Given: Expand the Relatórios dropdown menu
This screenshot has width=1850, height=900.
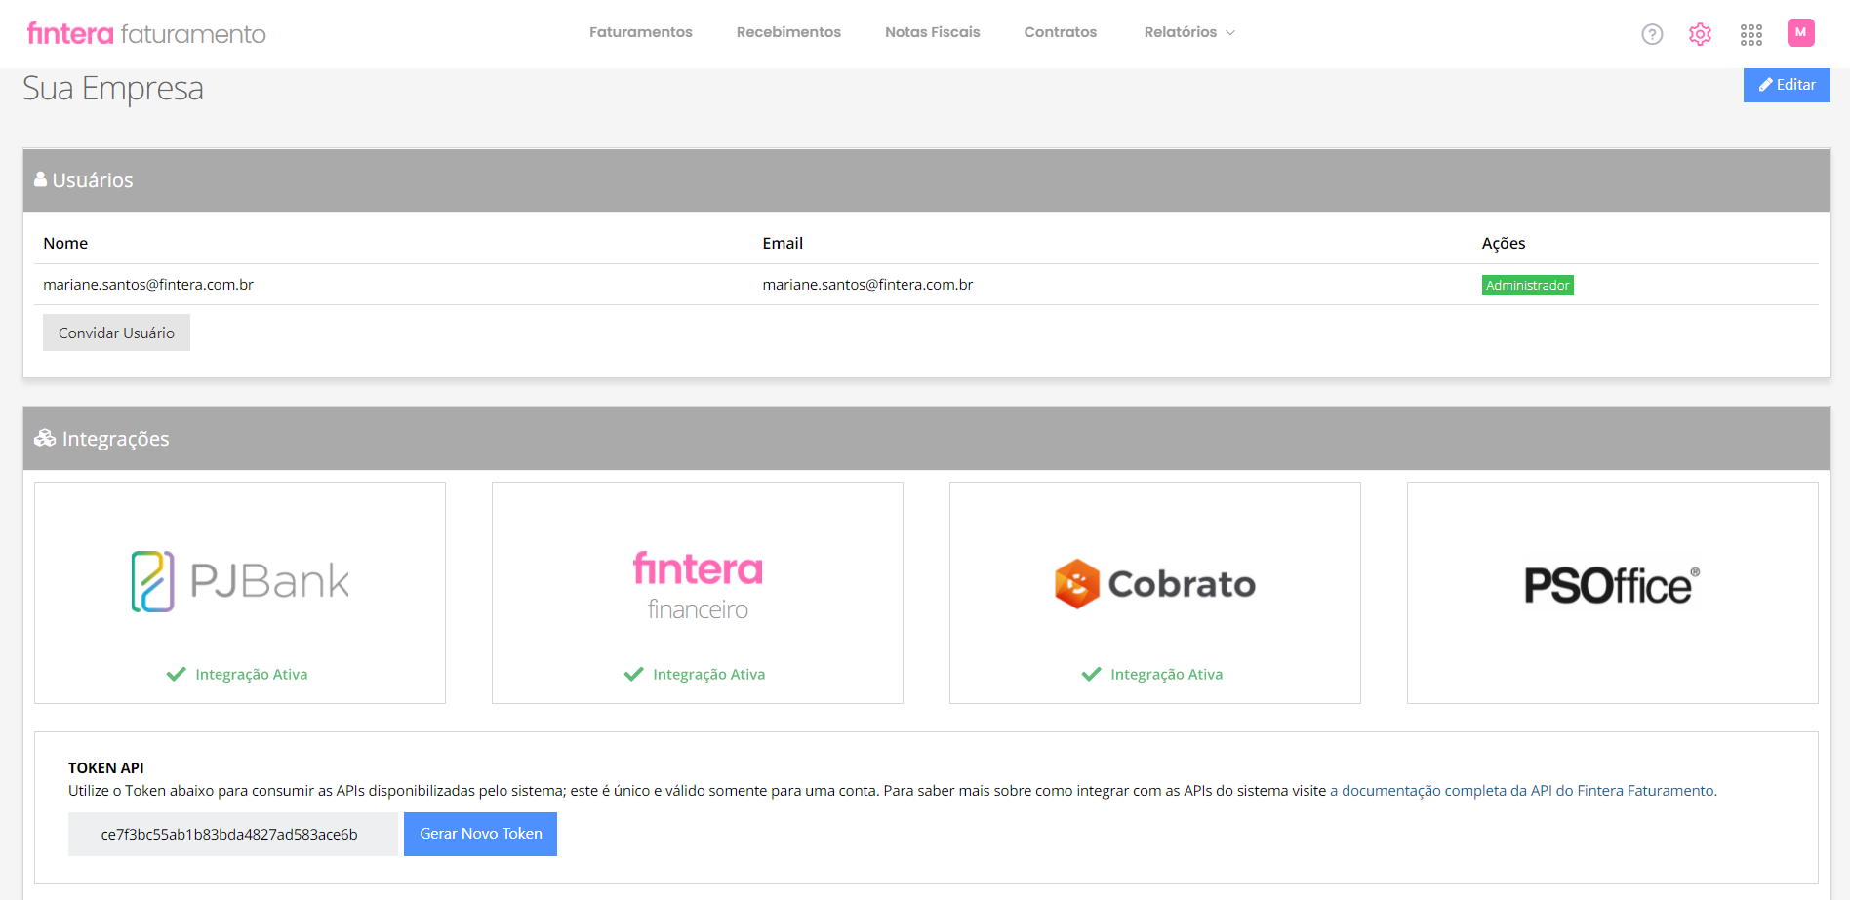Looking at the screenshot, I should coord(1188,31).
